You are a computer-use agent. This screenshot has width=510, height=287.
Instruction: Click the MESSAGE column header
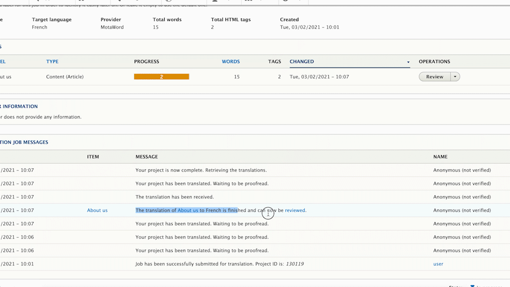(x=147, y=157)
